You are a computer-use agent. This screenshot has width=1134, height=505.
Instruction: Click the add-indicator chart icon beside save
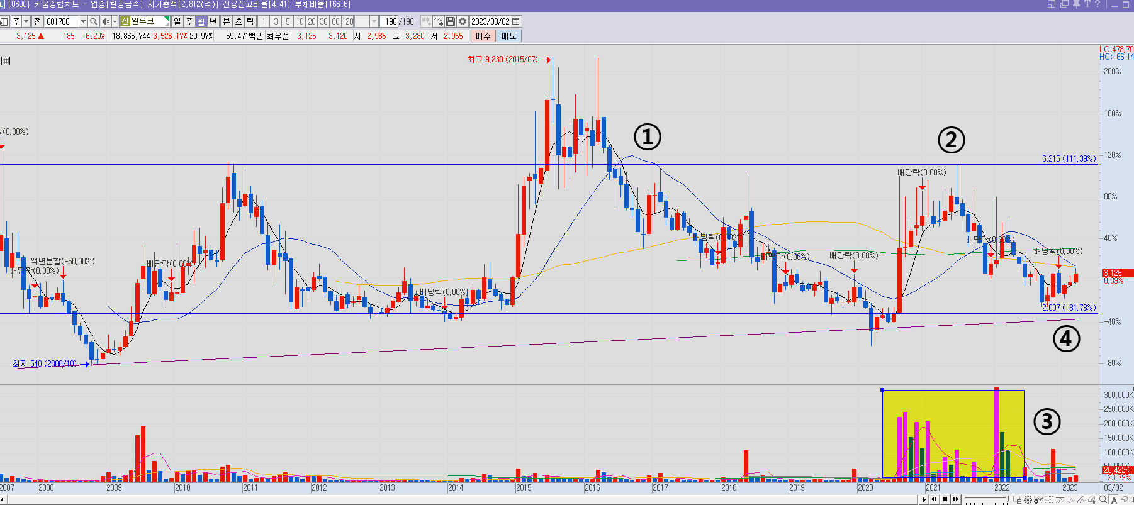(x=439, y=21)
